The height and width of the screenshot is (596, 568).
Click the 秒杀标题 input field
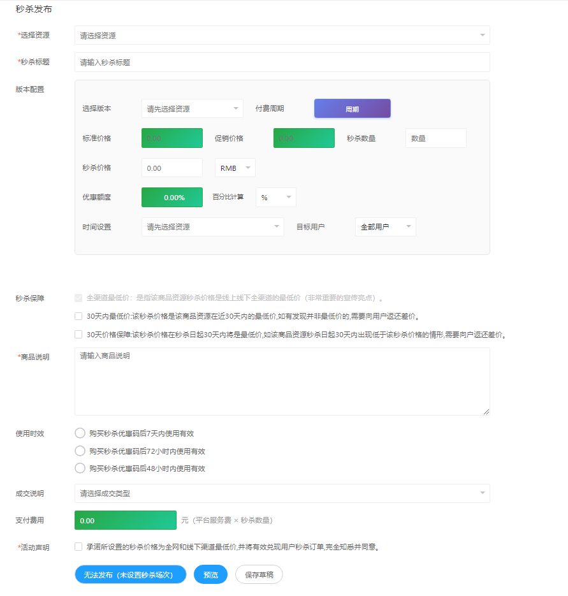pos(282,62)
